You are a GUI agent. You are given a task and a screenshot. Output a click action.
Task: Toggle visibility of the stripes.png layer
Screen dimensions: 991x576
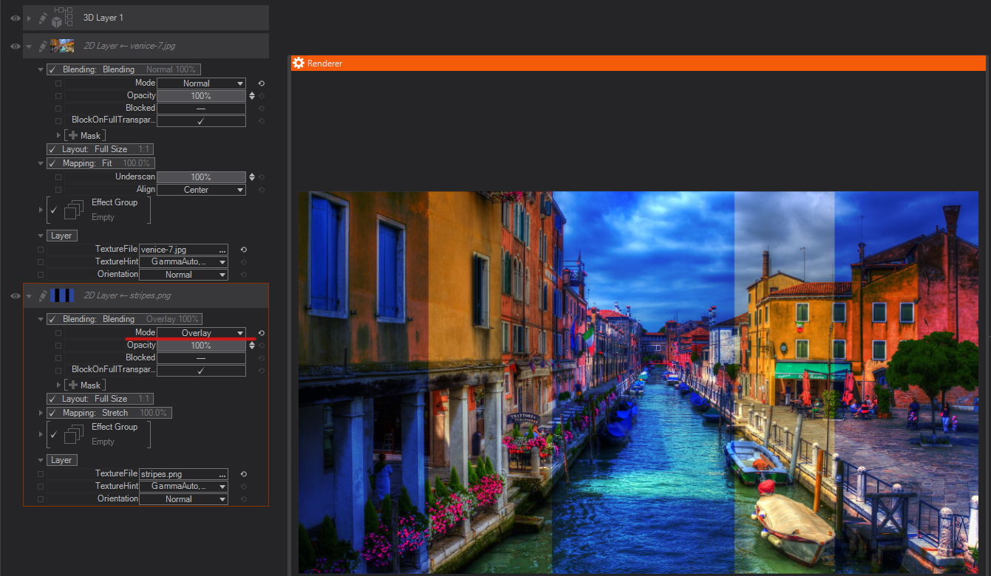[x=15, y=295]
